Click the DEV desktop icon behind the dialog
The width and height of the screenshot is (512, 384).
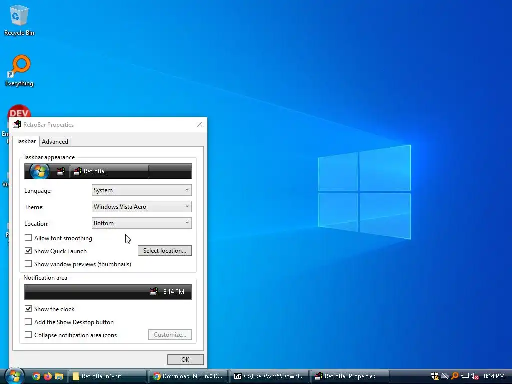pyautogui.click(x=19, y=111)
